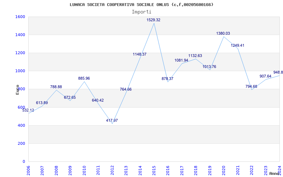Click the 640.42 data label
This screenshot has width=283, height=177.
coord(98,101)
